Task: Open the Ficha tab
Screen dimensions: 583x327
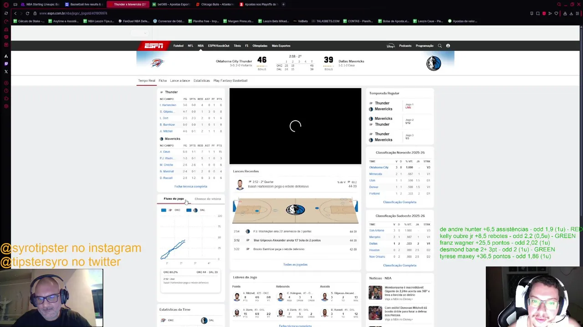Action: pyautogui.click(x=163, y=80)
